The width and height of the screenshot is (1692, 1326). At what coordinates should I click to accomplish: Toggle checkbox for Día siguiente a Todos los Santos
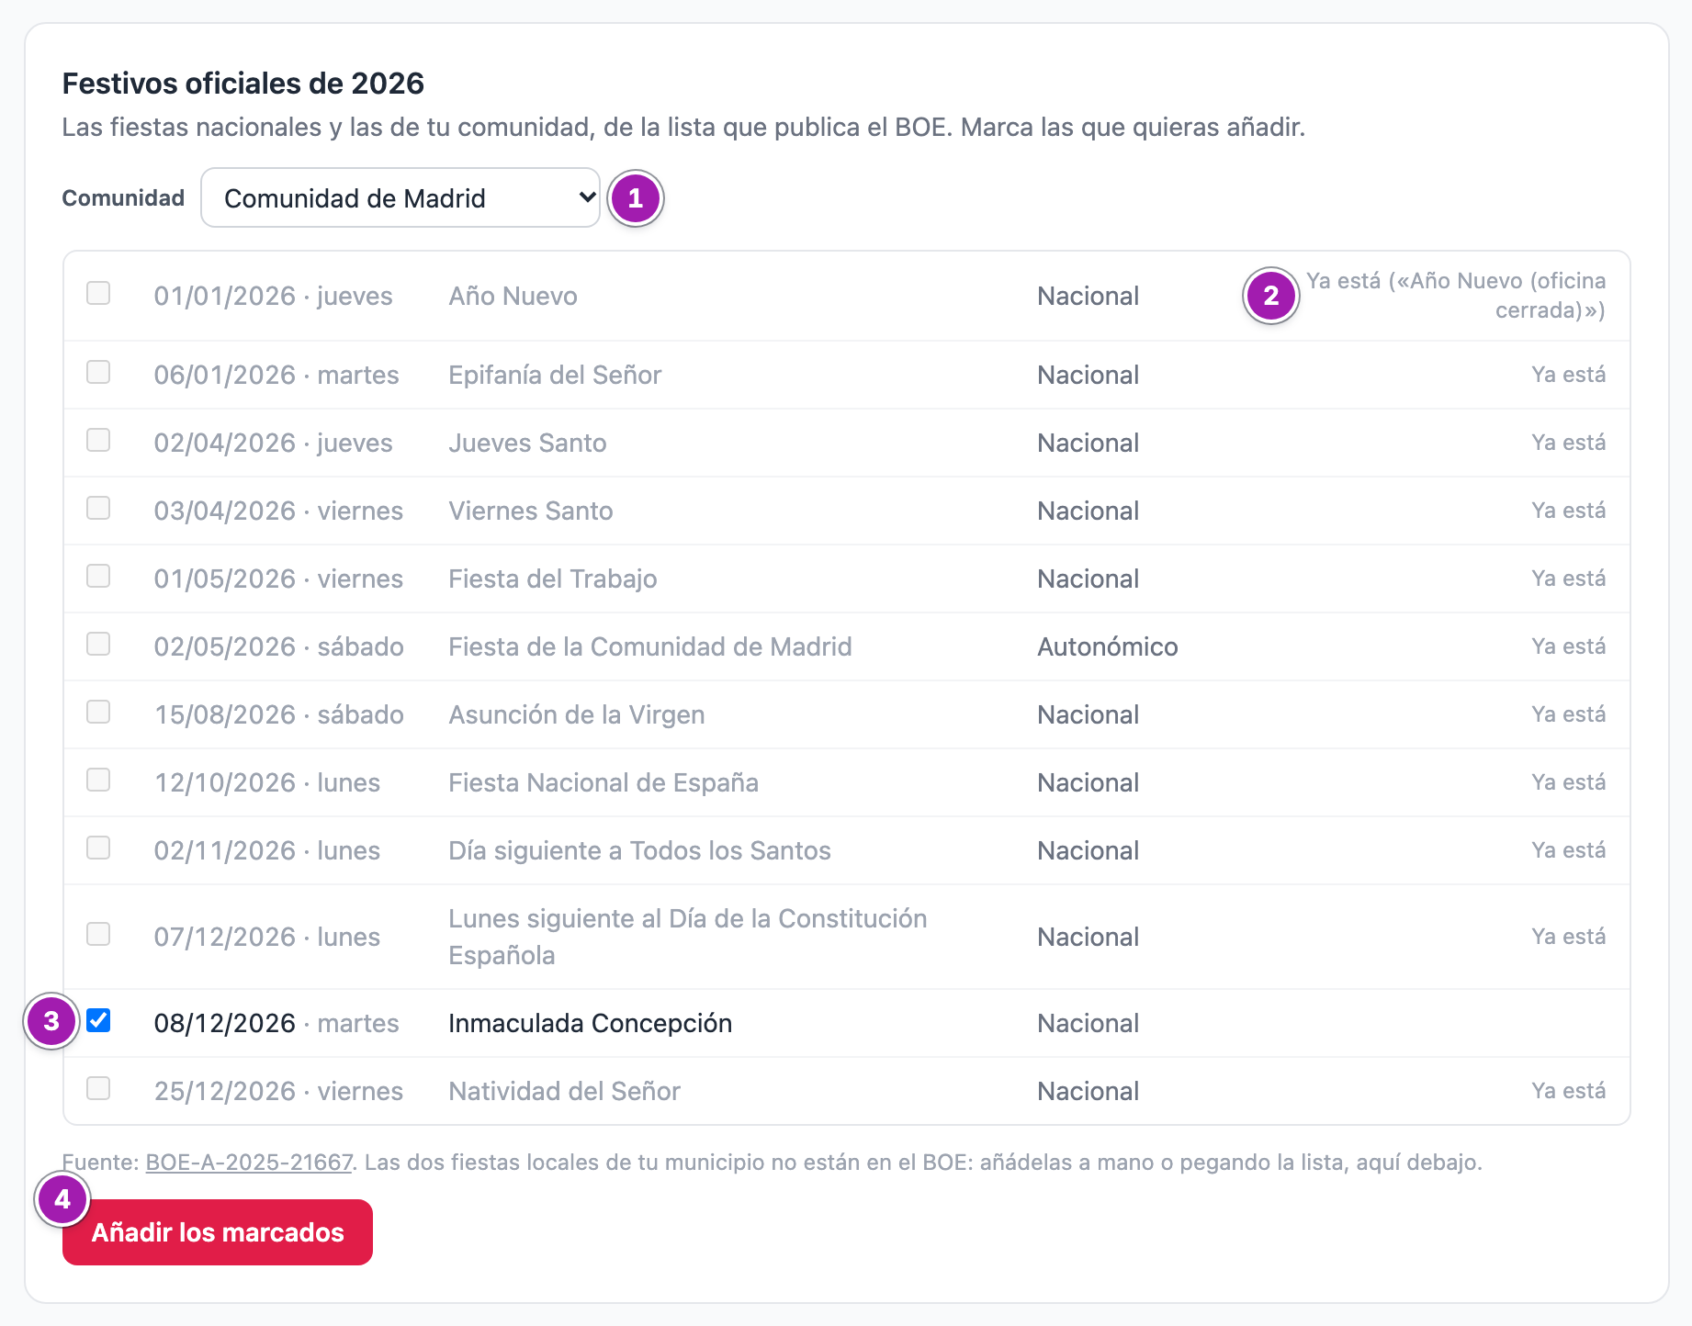98,848
